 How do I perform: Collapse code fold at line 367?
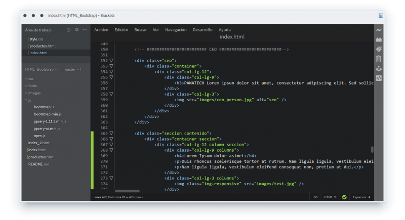pos(111,145)
